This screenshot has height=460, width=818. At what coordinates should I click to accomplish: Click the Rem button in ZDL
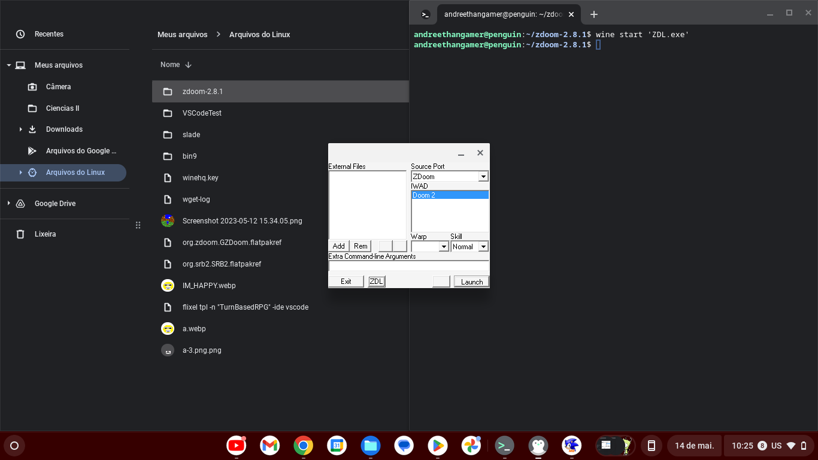(360, 246)
